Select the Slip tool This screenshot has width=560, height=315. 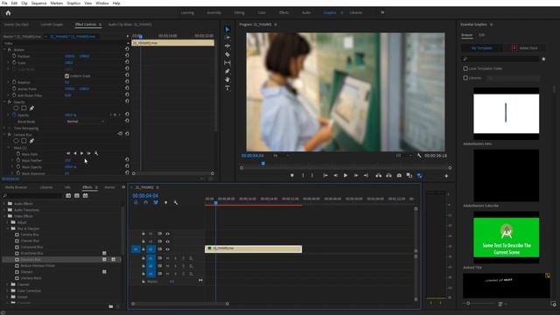pyautogui.click(x=227, y=63)
